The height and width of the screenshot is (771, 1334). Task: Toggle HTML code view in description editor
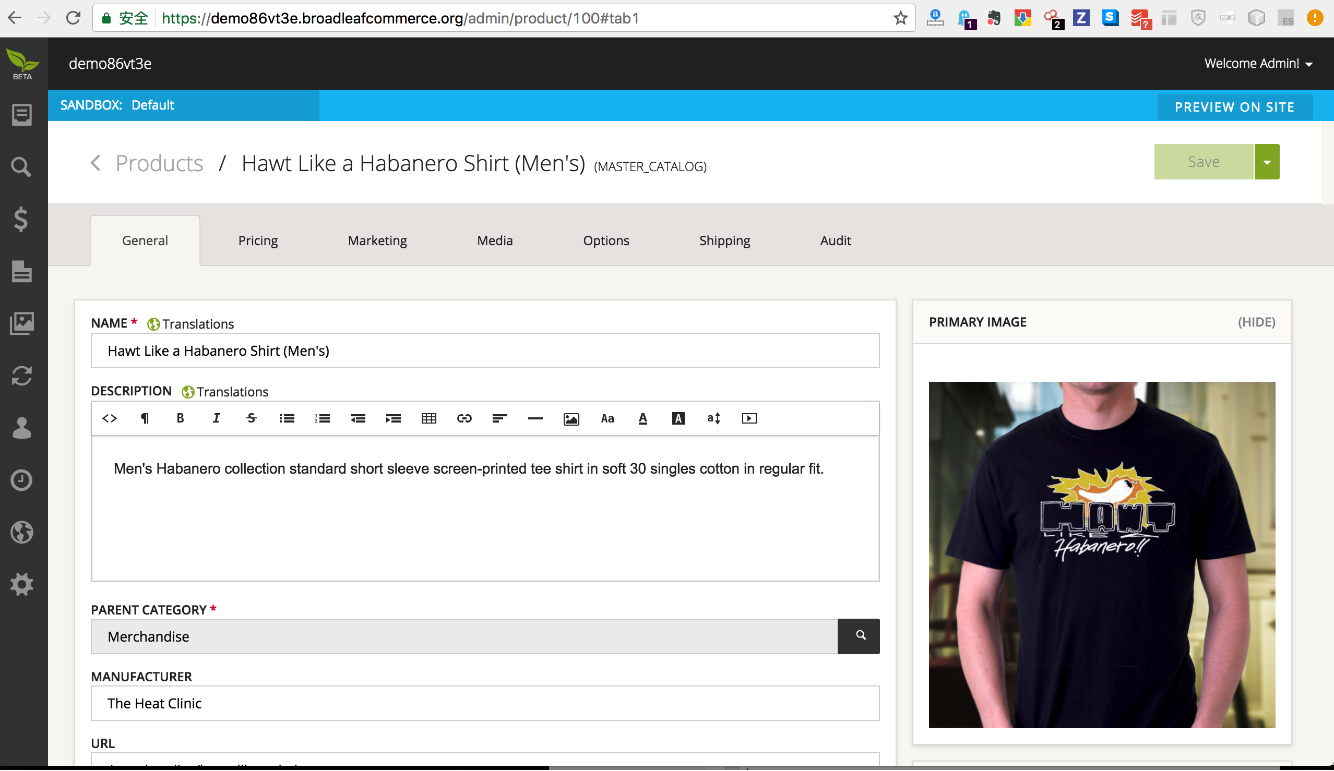coord(110,418)
